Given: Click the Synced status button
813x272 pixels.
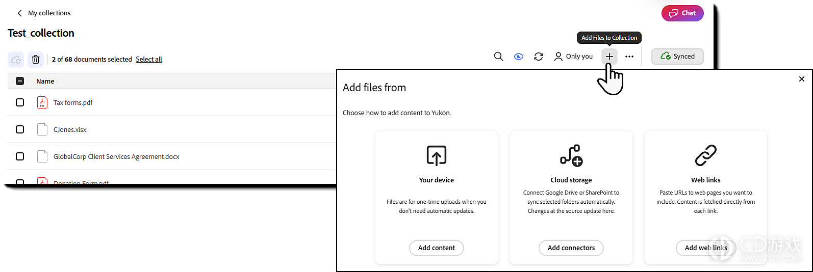Looking at the screenshot, I should (677, 57).
